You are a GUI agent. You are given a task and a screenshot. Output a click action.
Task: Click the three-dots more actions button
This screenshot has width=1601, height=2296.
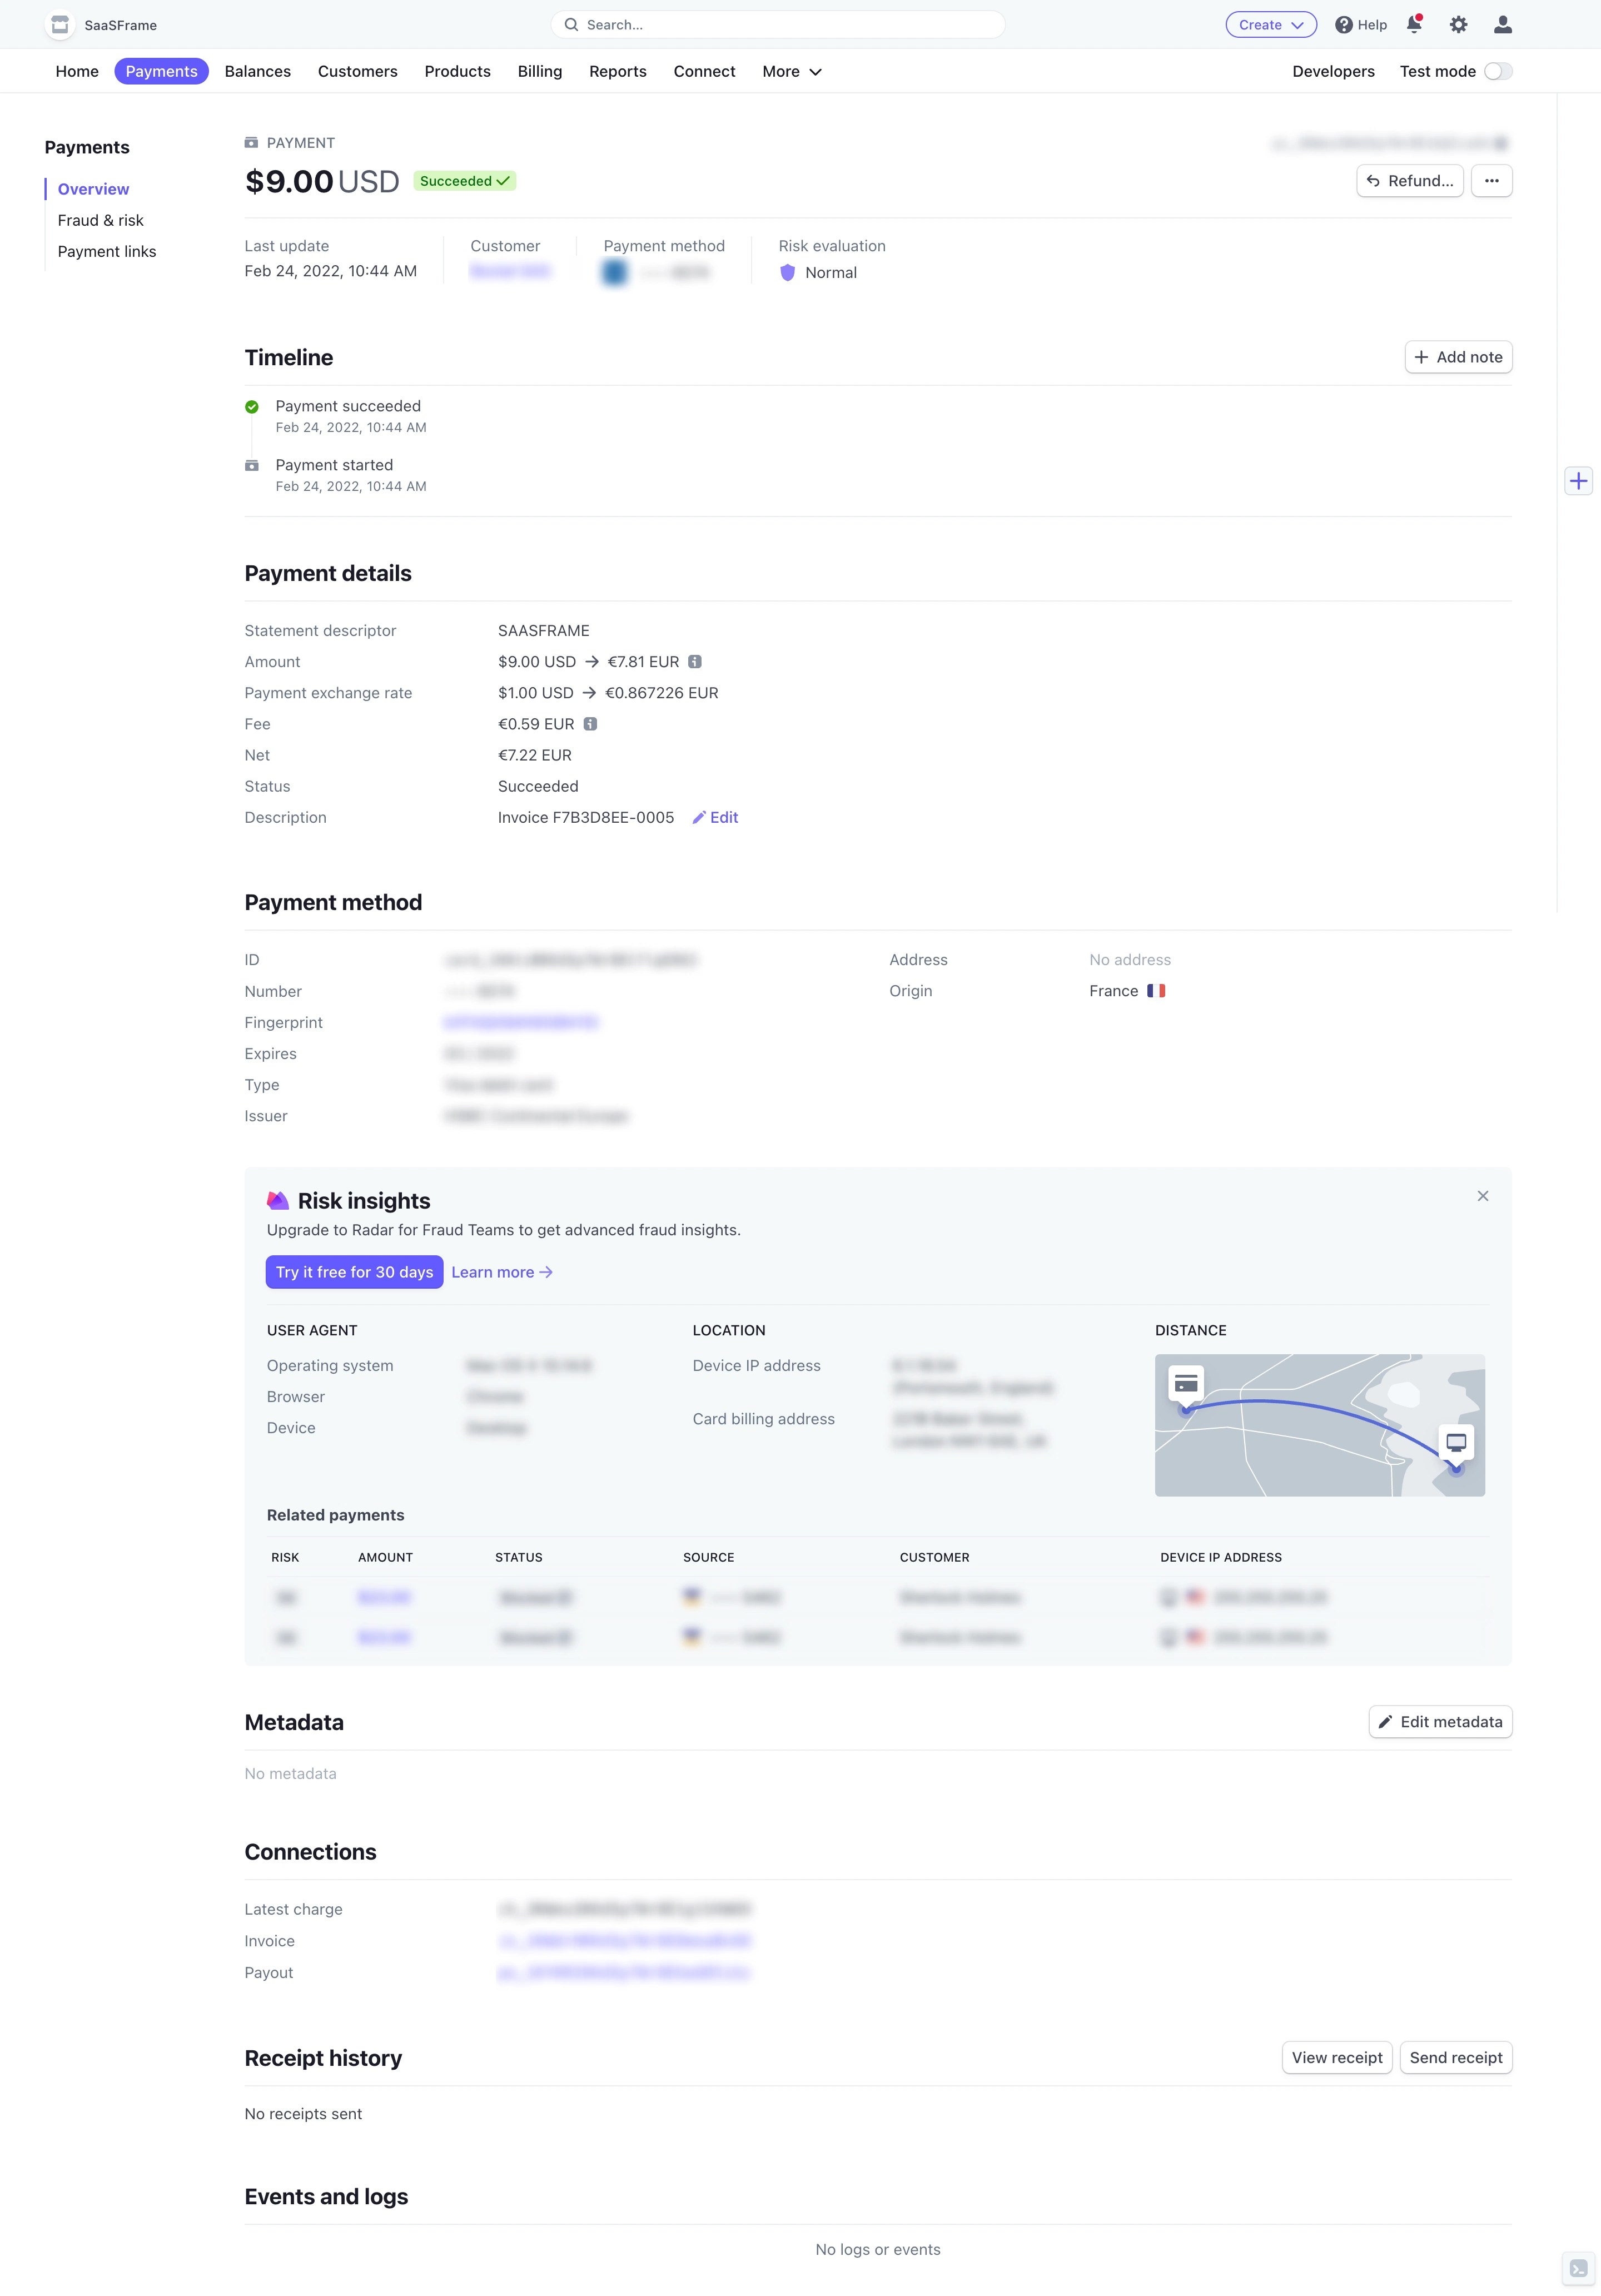(x=1491, y=181)
